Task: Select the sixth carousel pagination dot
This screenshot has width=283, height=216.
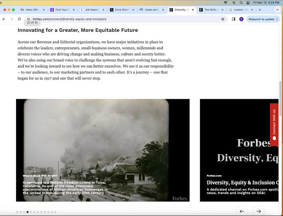Action: pos(35,212)
